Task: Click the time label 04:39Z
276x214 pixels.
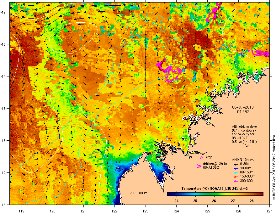Action: [243, 112]
